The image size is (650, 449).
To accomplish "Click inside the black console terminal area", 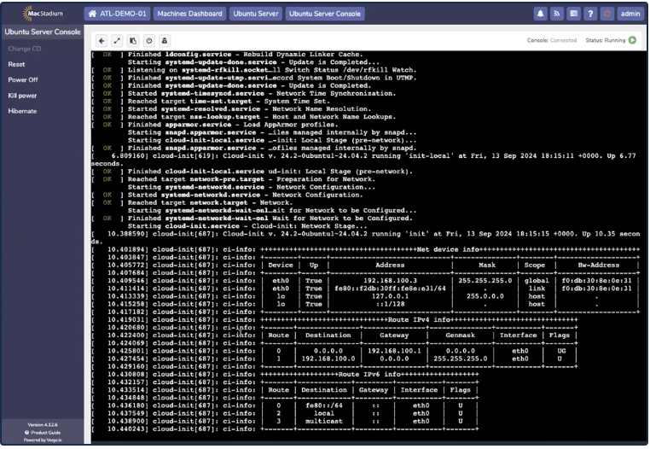I will click(x=367, y=247).
